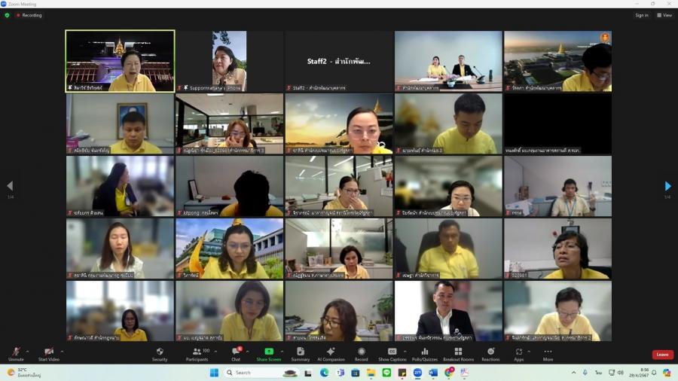The width and height of the screenshot is (678, 381).
Task: Unmute the microphone
Action: point(16,353)
